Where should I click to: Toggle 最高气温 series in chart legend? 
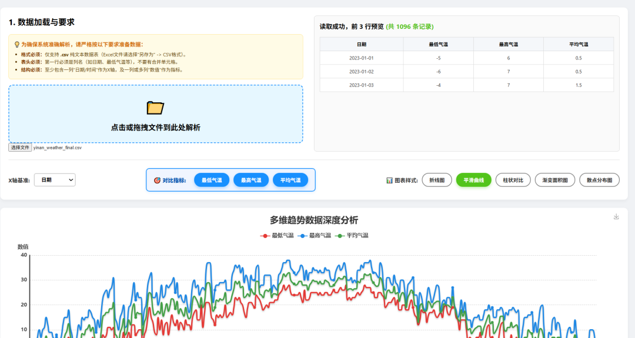(x=314, y=236)
